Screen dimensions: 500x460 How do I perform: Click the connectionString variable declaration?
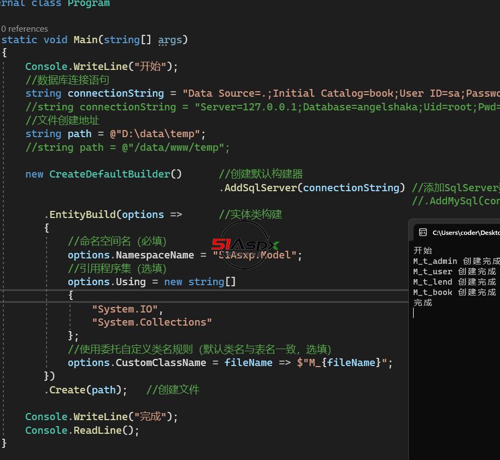[x=116, y=93]
